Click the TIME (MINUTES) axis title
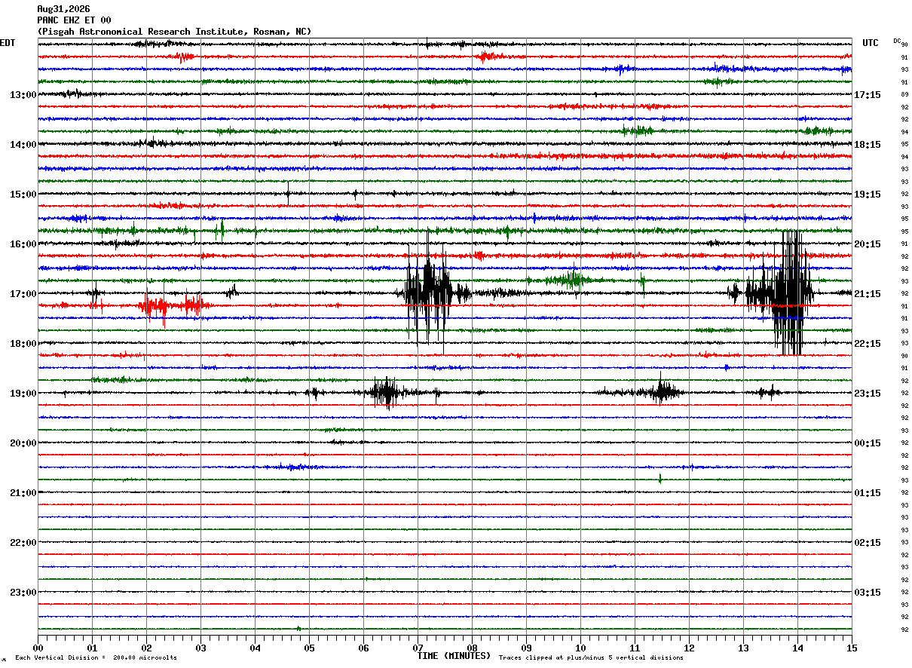Image resolution: width=912 pixels, height=668 pixels. [454, 656]
